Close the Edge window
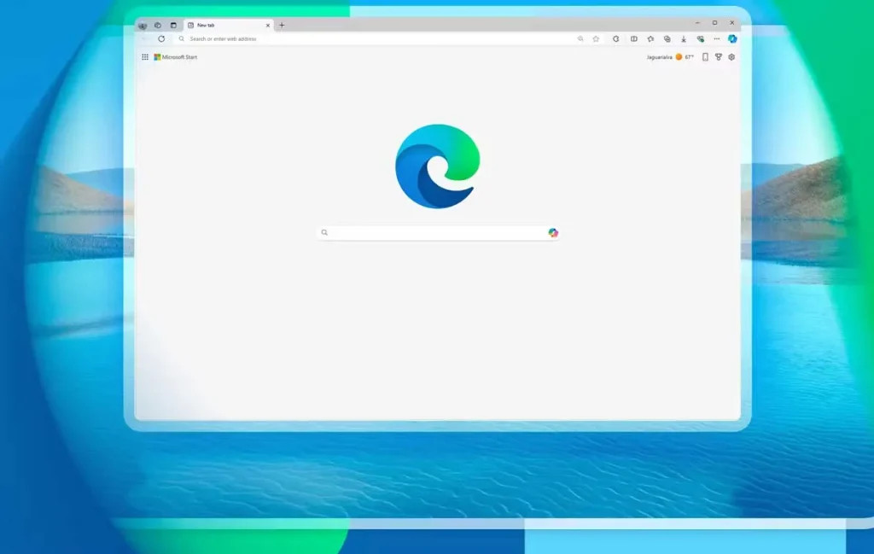The width and height of the screenshot is (874, 554). pyautogui.click(x=731, y=23)
